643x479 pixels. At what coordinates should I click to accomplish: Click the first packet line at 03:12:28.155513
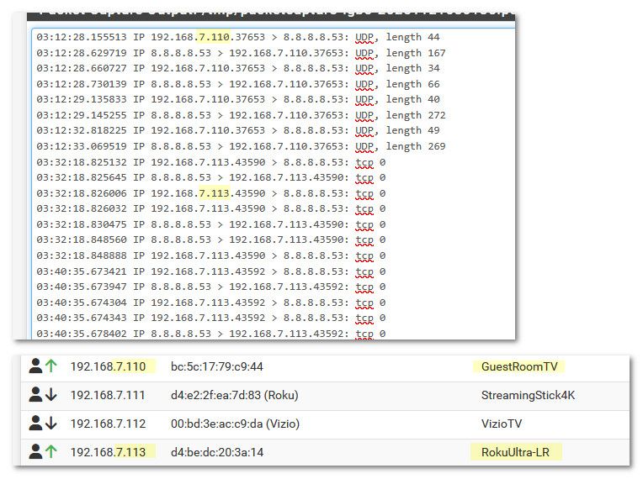click(237, 38)
